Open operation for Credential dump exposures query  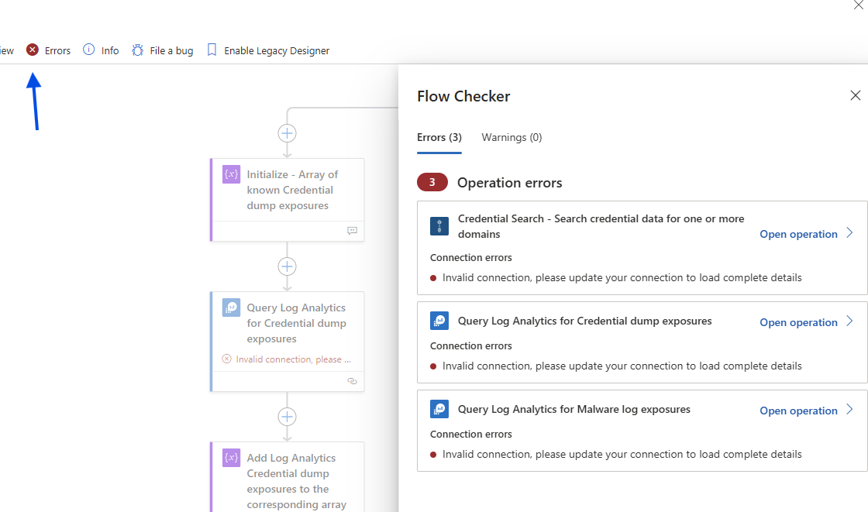(798, 322)
